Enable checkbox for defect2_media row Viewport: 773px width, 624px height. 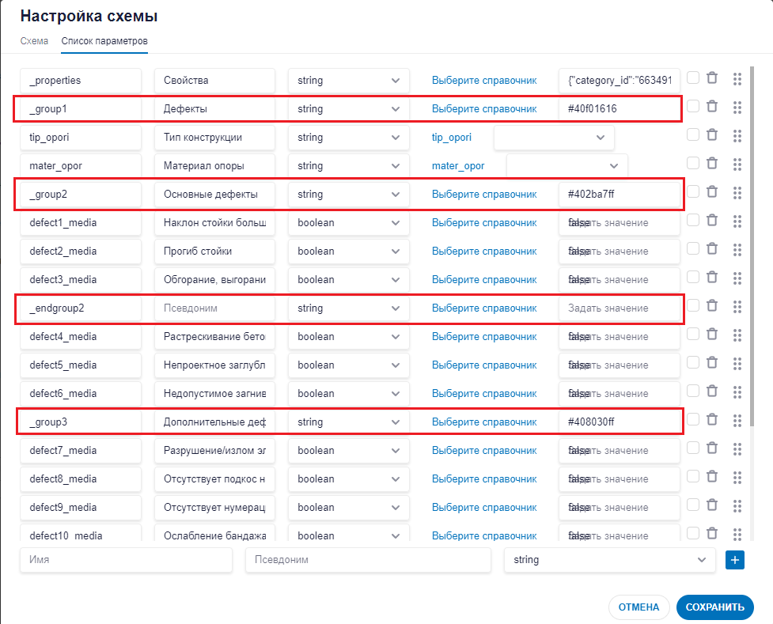click(x=693, y=249)
